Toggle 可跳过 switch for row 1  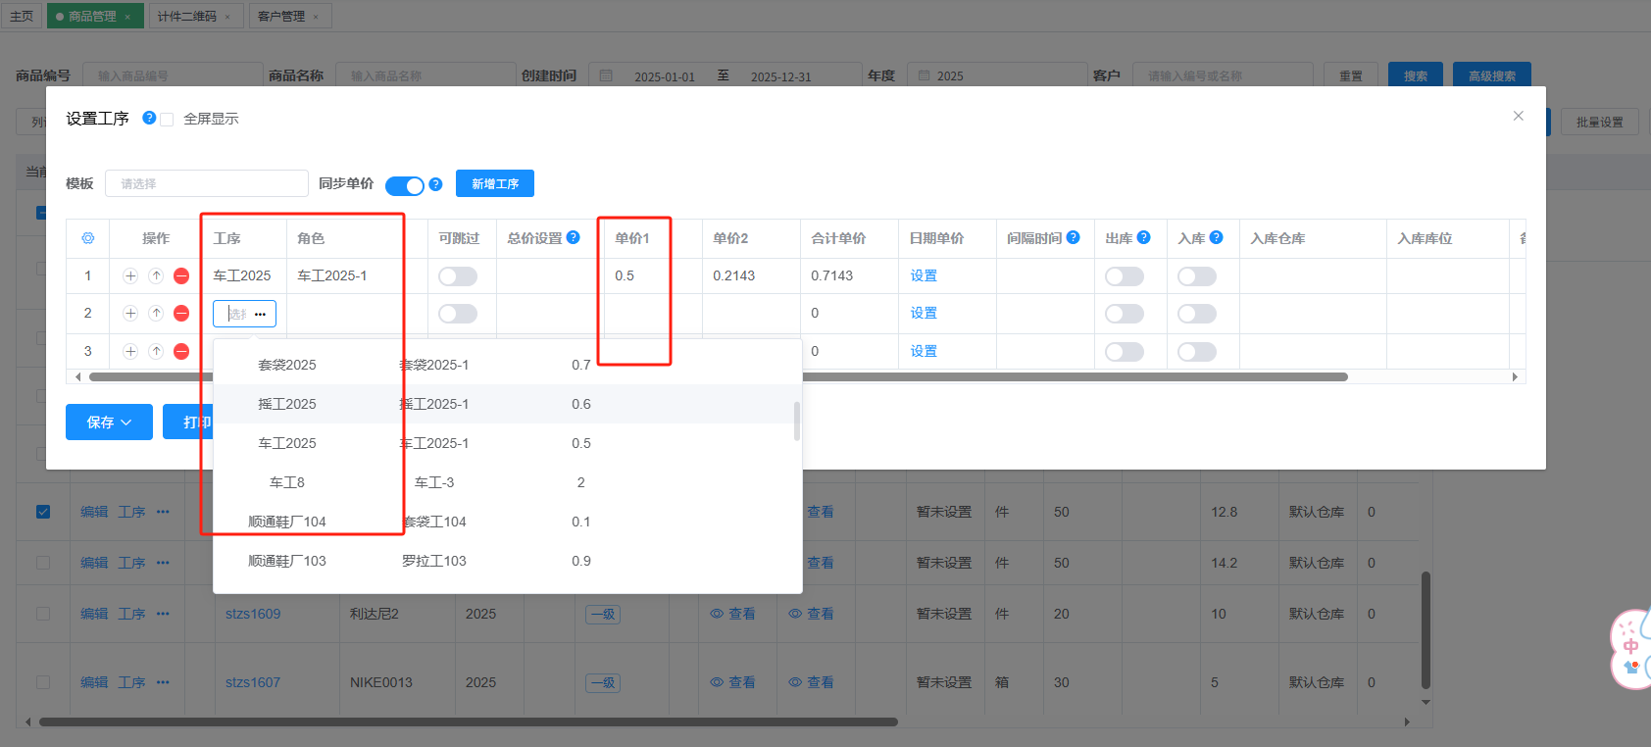pos(458,276)
